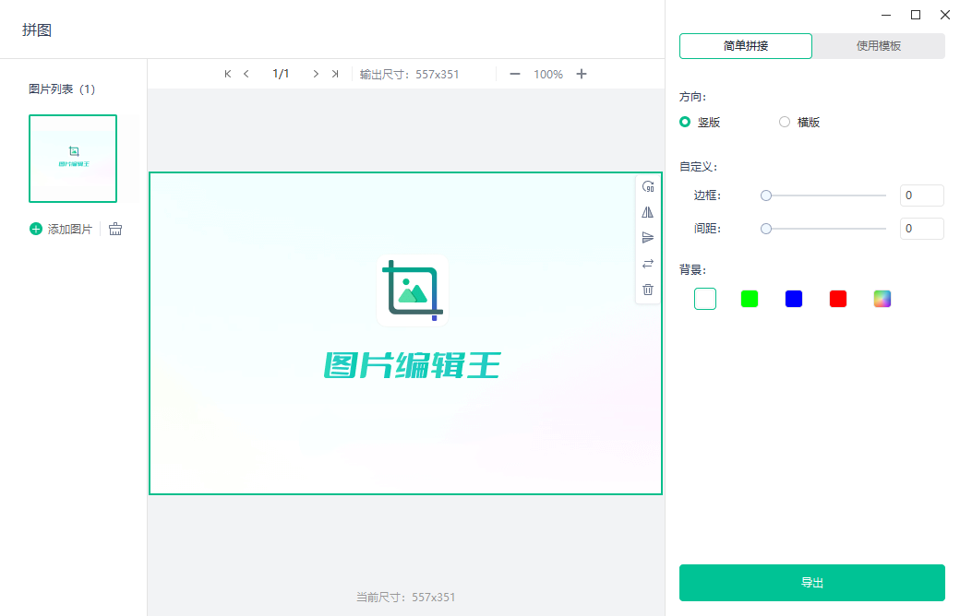
Task: Zoom in with the plus icon
Action: coord(582,74)
